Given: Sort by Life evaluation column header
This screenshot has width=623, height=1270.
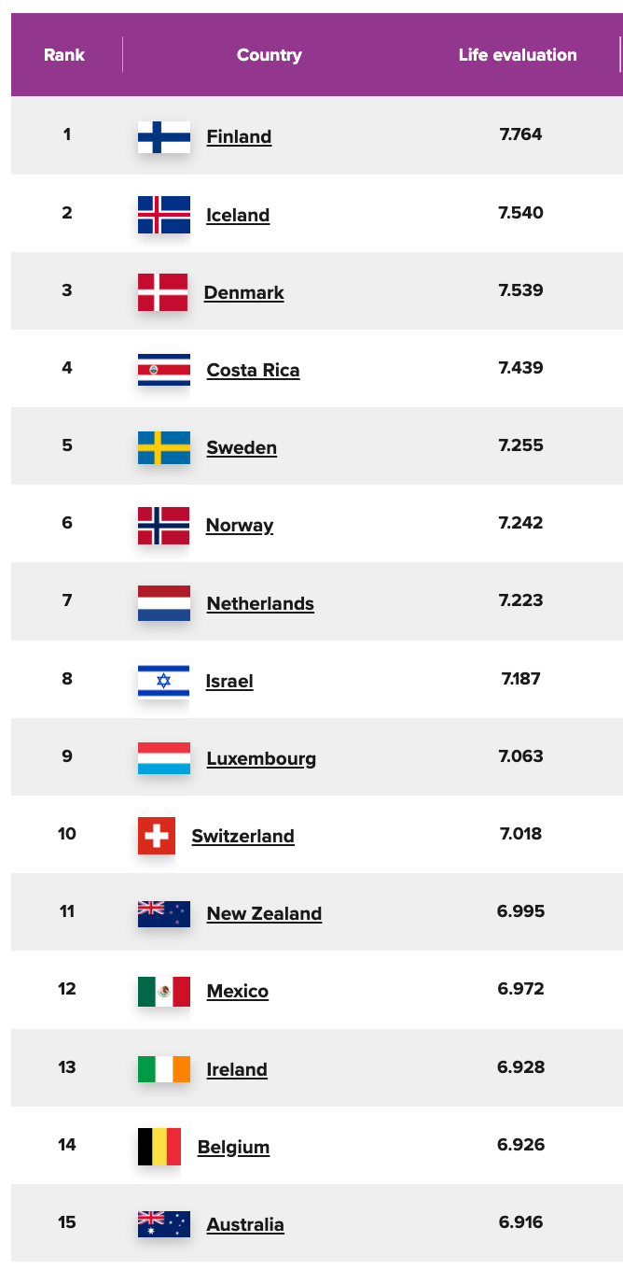Looking at the screenshot, I should [518, 55].
